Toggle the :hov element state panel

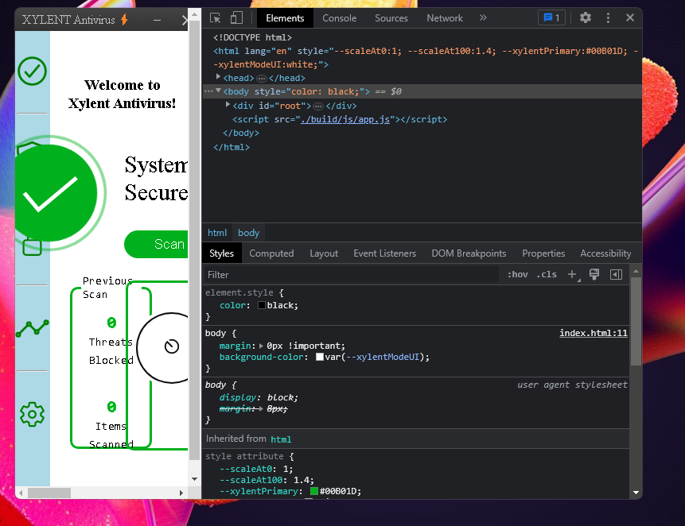tap(517, 274)
